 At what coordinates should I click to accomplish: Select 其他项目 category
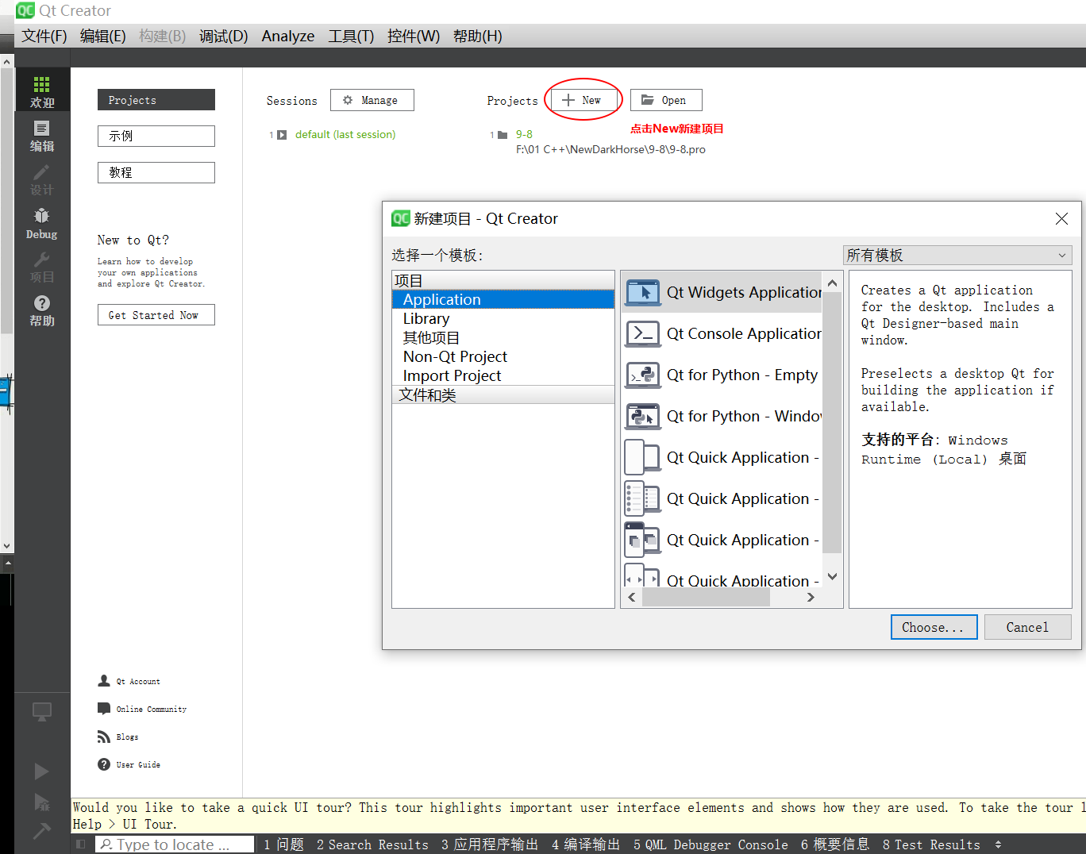503,337
